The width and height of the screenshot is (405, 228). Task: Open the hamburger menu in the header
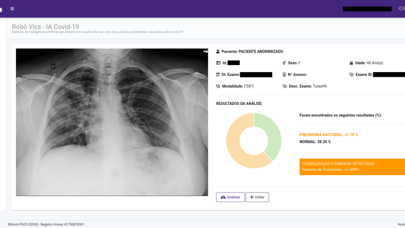[12, 8]
